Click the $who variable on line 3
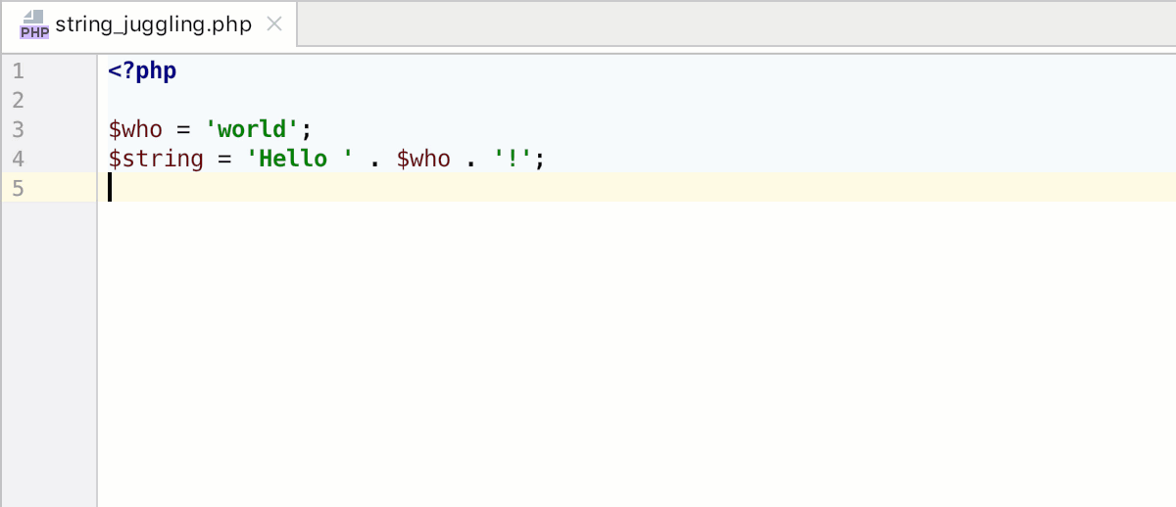 pyautogui.click(x=135, y=129)
